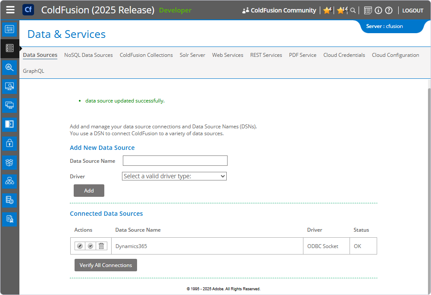This screenshot has width=431, height=295.
Task: Open Debugging & Logging via the magnifier icon
Action: tap(9, 67)
